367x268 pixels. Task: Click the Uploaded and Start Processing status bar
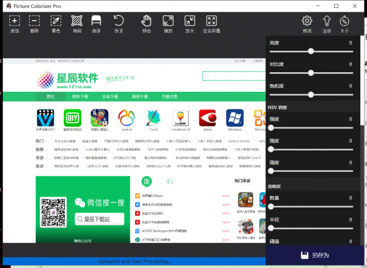coord(134,261)
